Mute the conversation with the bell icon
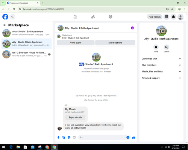Viewport: 188px width, 150px height. tap(156, 47)
